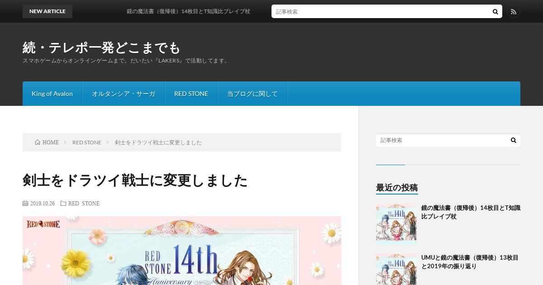The image size is (543, 285).
Task: Go to blog title 続・テレポ一発どこまでも
Action: coord(101,47)
